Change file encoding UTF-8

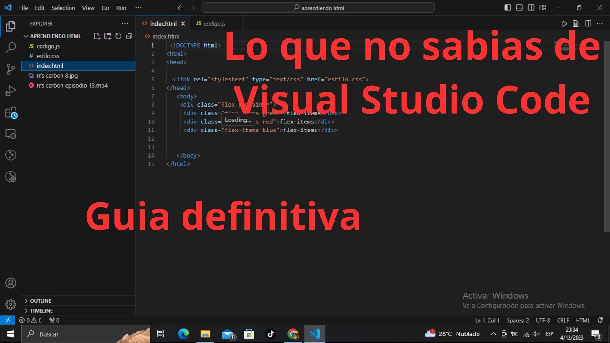543,320
